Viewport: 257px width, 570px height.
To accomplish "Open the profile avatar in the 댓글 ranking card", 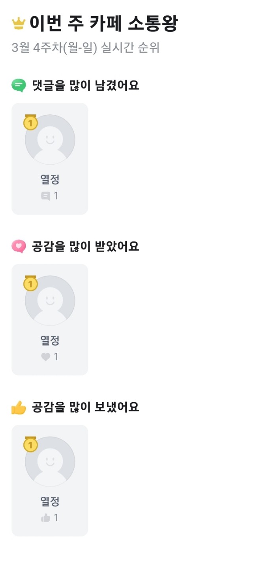I will tap(50, 141).
